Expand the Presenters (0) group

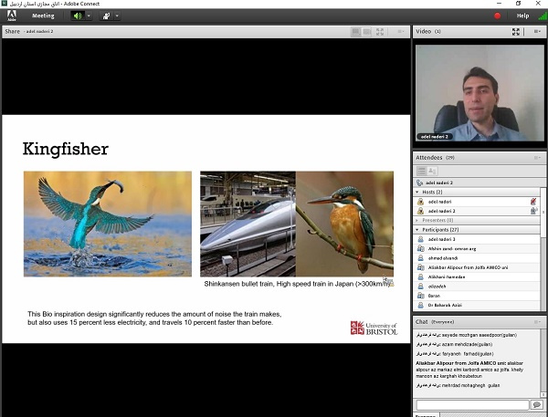(419, 220)
